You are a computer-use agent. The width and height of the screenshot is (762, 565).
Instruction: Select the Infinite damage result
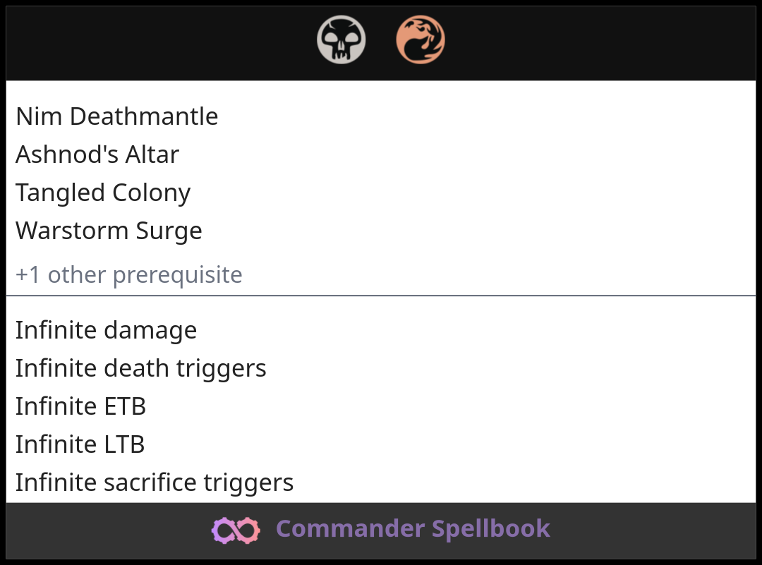coord(106,330)
